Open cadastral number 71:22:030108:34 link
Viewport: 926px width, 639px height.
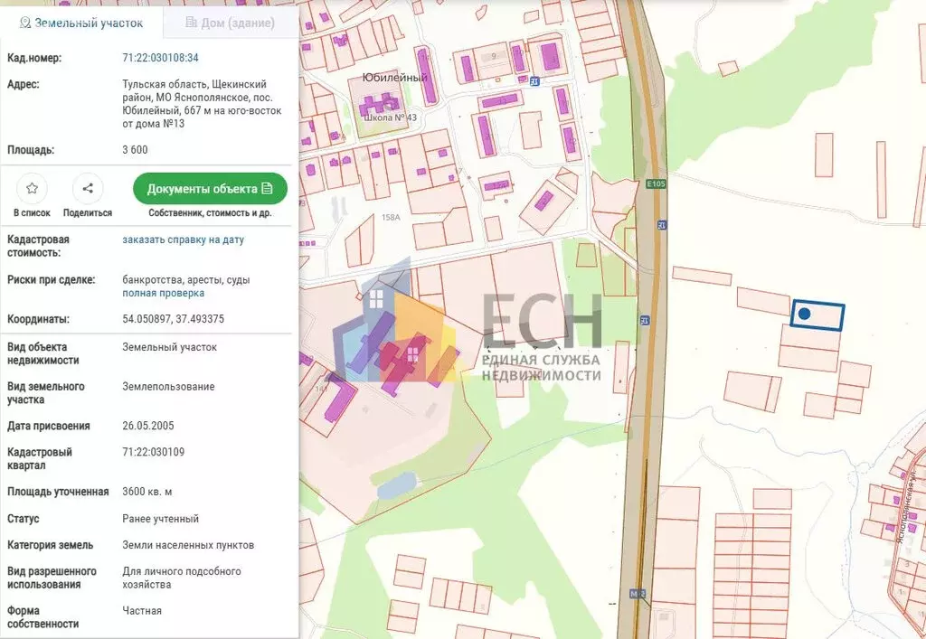(x=160, y=58)
